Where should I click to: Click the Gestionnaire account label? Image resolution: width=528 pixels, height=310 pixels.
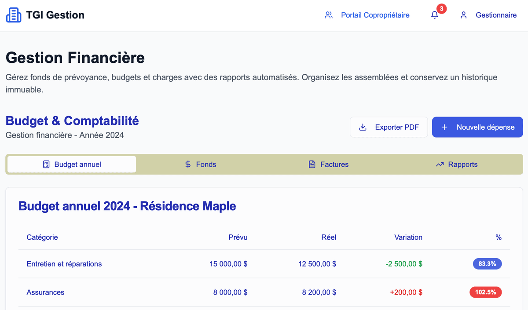496,15
